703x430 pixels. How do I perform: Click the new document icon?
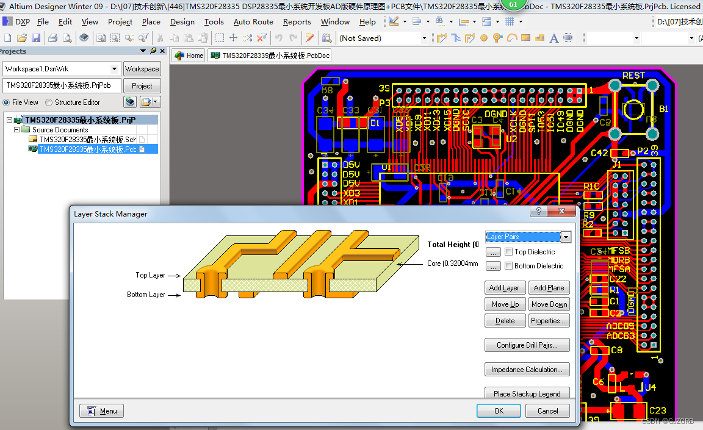7,38
